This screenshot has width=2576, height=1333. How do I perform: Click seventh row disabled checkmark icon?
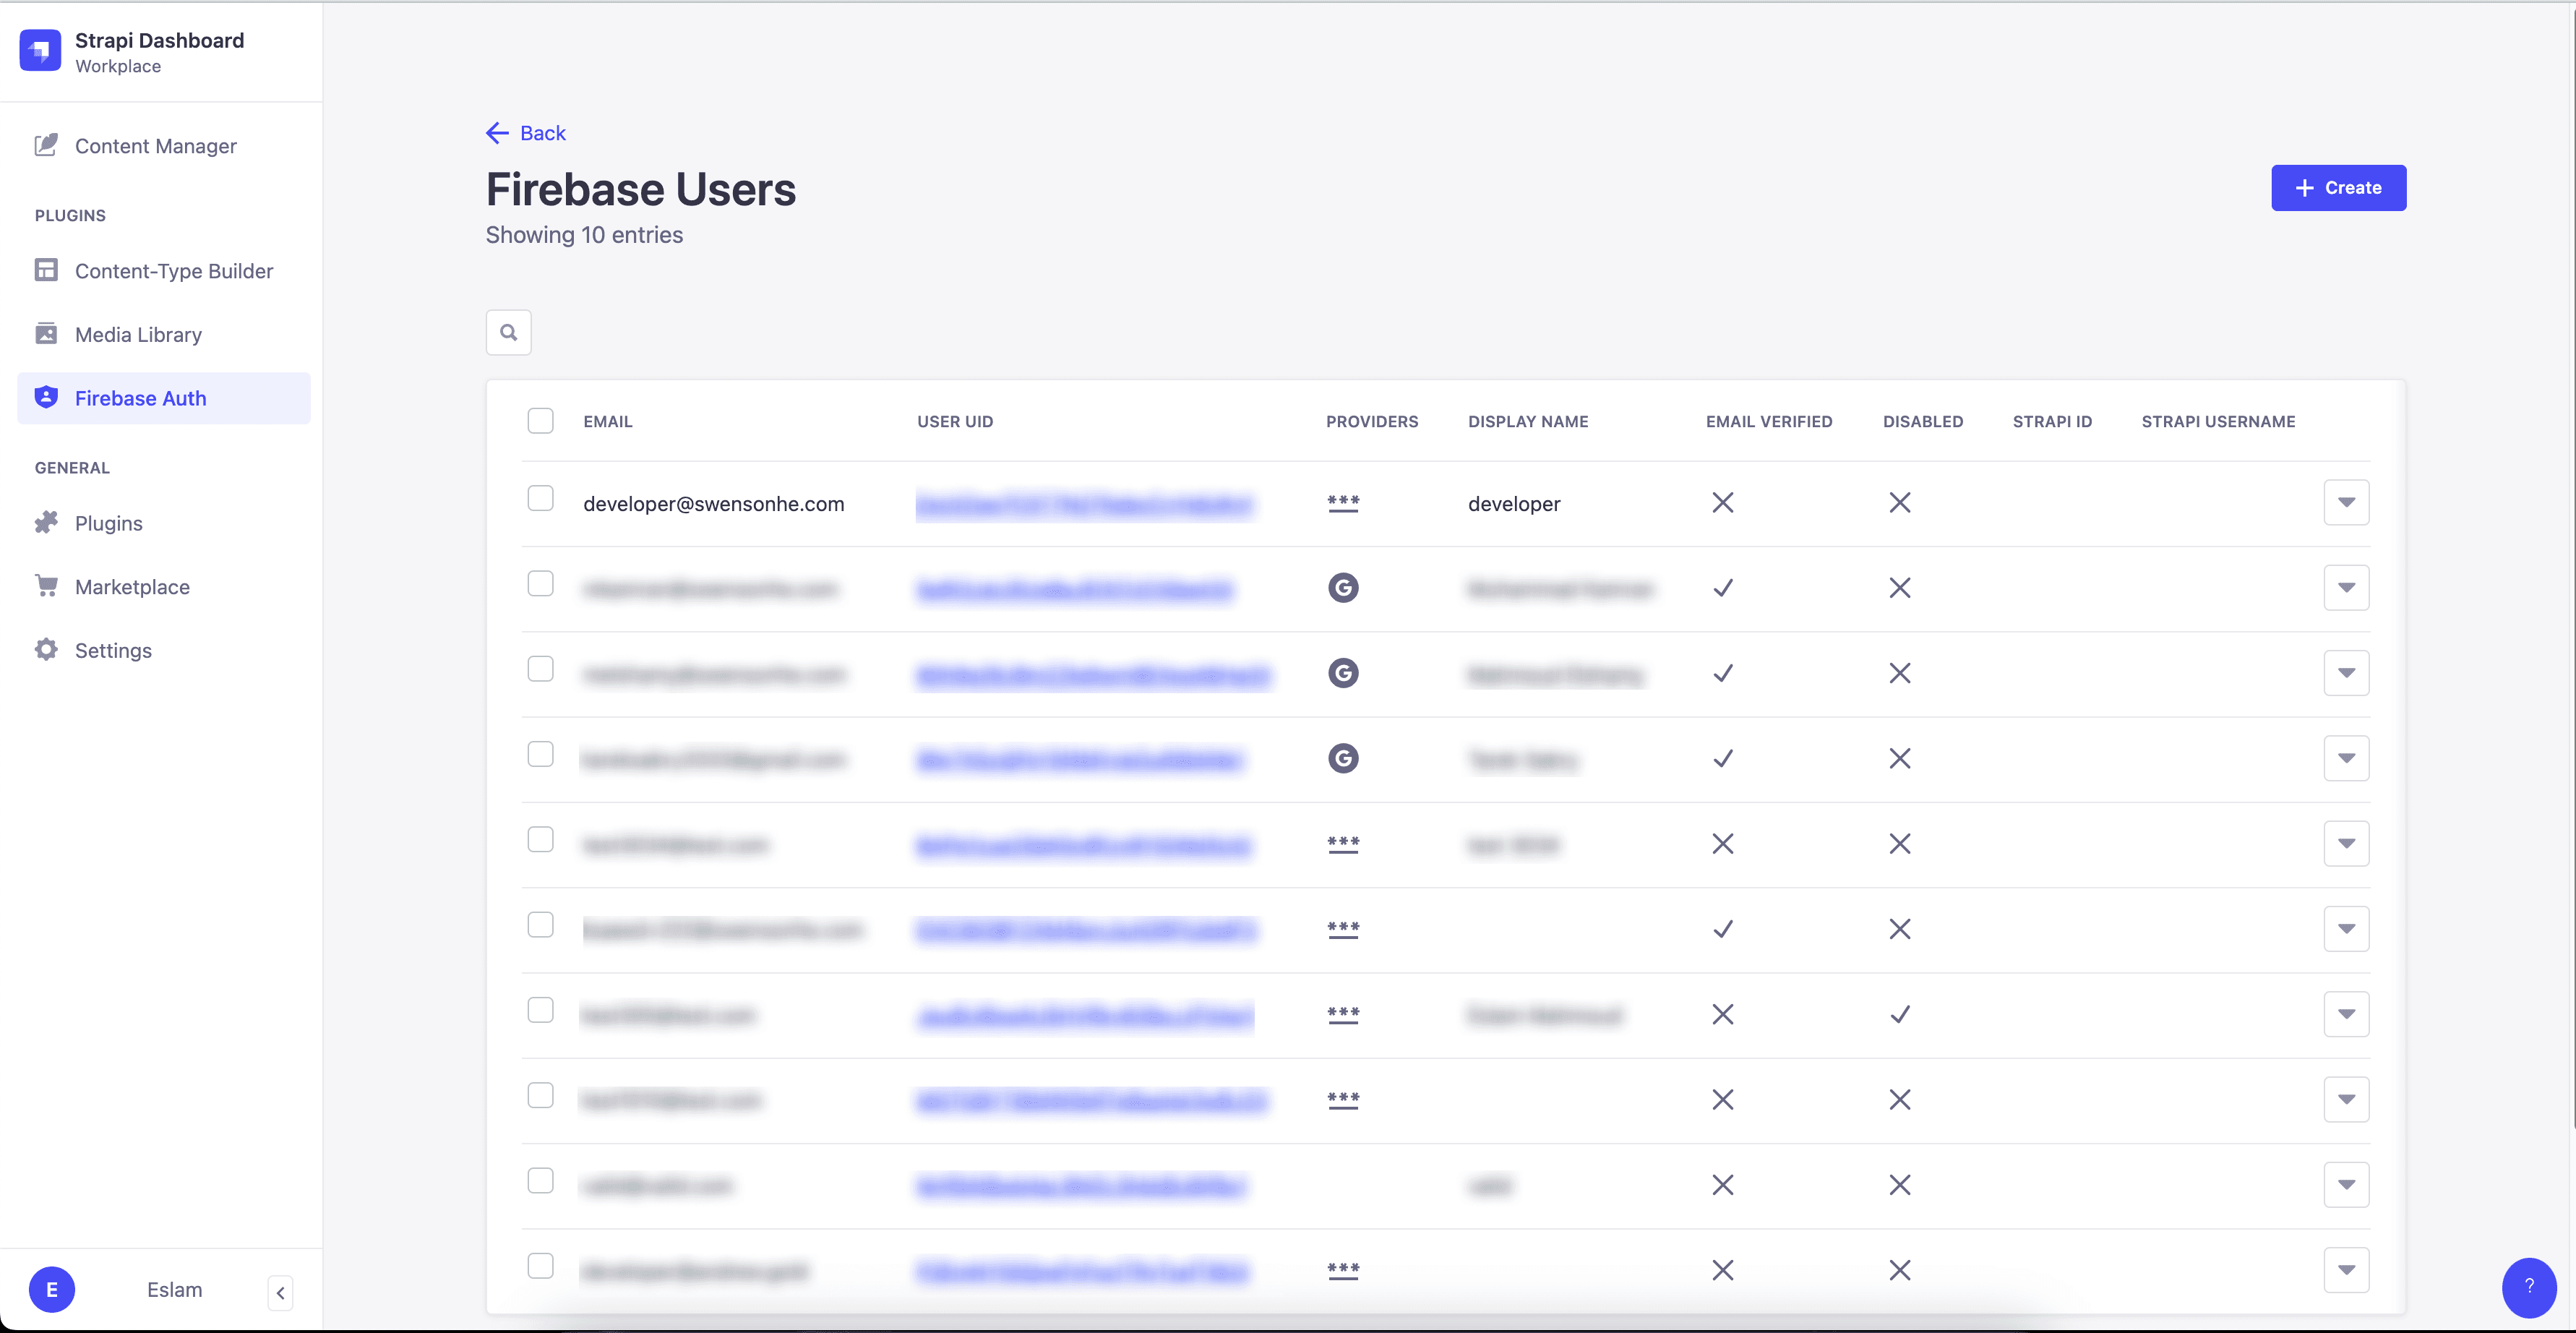(x=1899, y=1014)
